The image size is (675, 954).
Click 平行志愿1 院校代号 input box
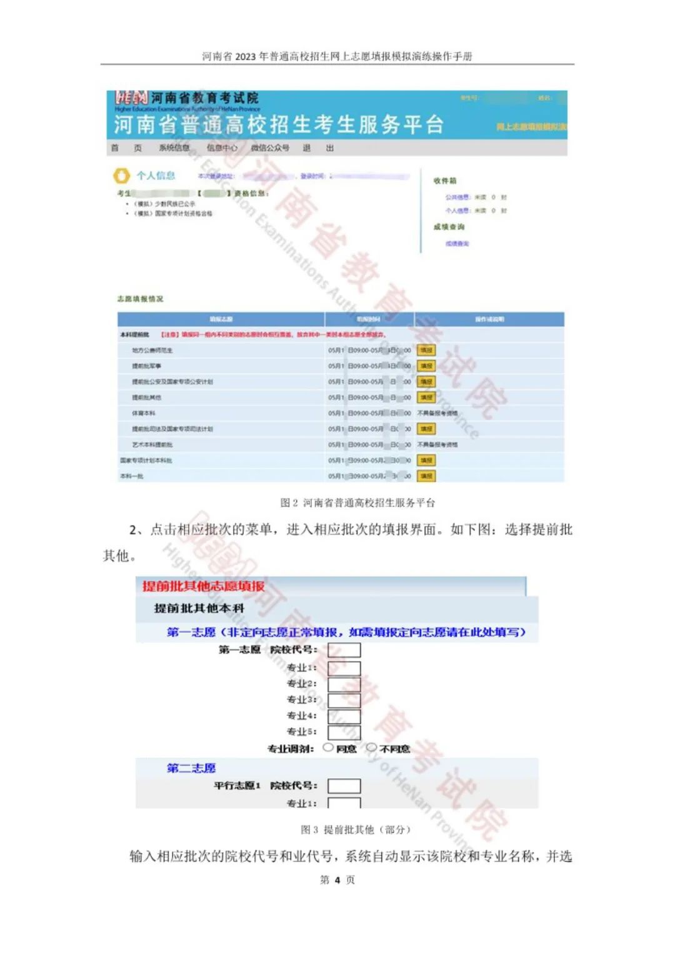click(344, 786)
